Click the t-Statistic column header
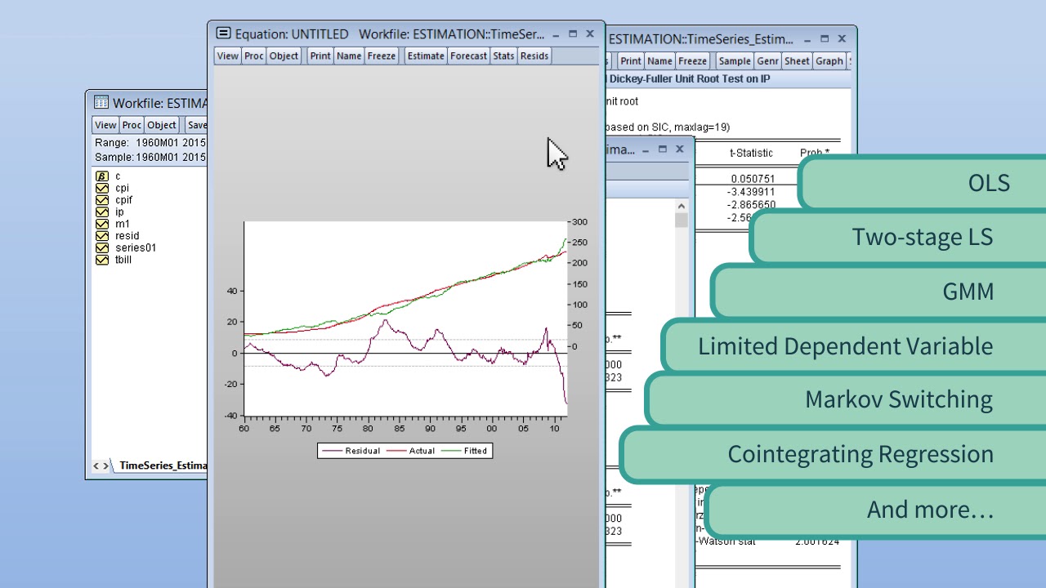This screenshot has height=588, width=1046. (x=751, y=154)
